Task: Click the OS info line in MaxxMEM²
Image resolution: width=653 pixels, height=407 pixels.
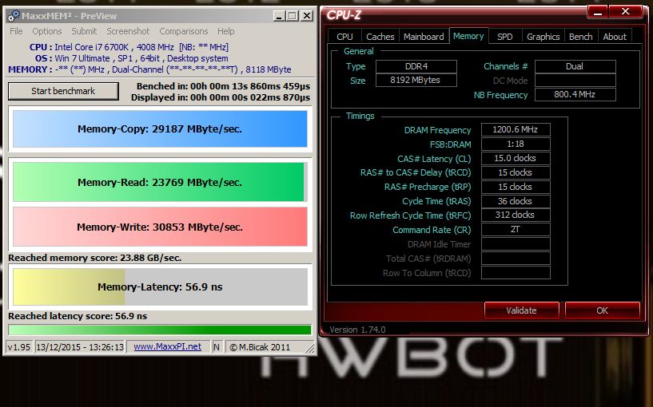Action: pos(132,58)
